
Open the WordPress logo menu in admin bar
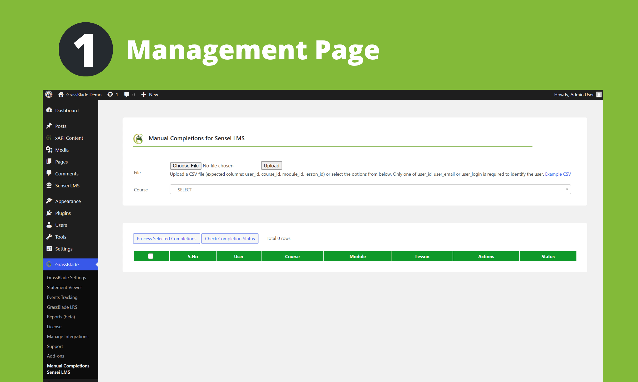[x=49, y=95]
